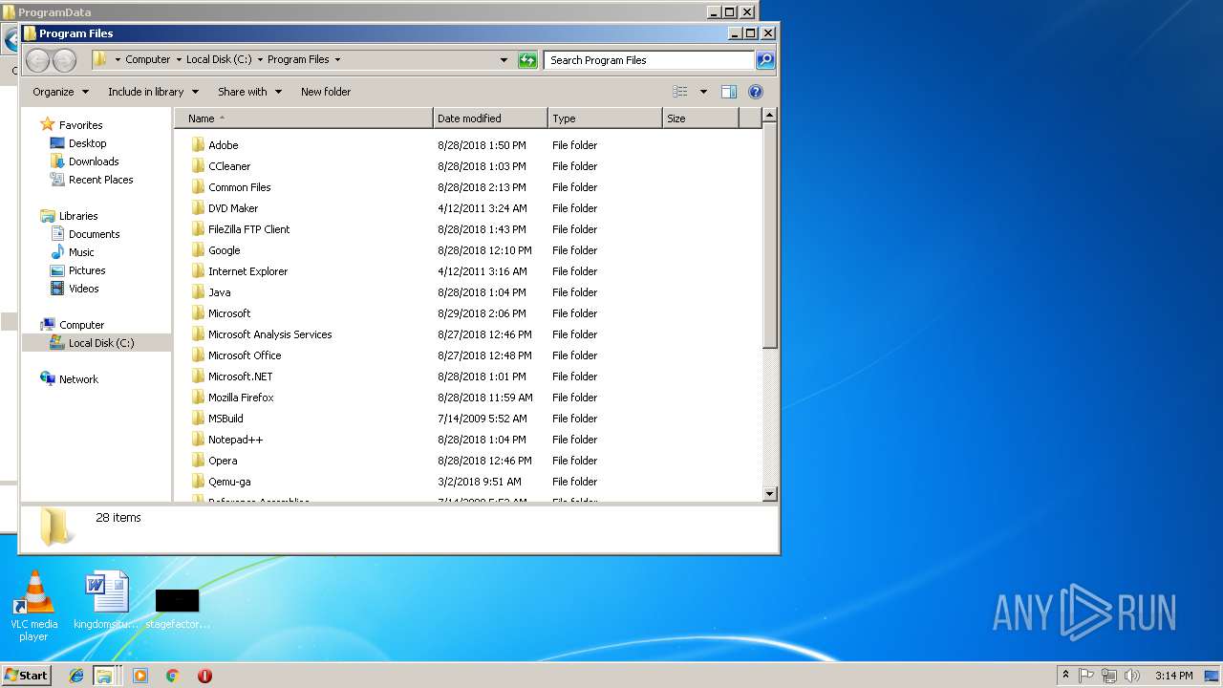Click the volume speaker tray icon
The height and width of the screenshot is (688, 1223).
[x=1132, y=676]
